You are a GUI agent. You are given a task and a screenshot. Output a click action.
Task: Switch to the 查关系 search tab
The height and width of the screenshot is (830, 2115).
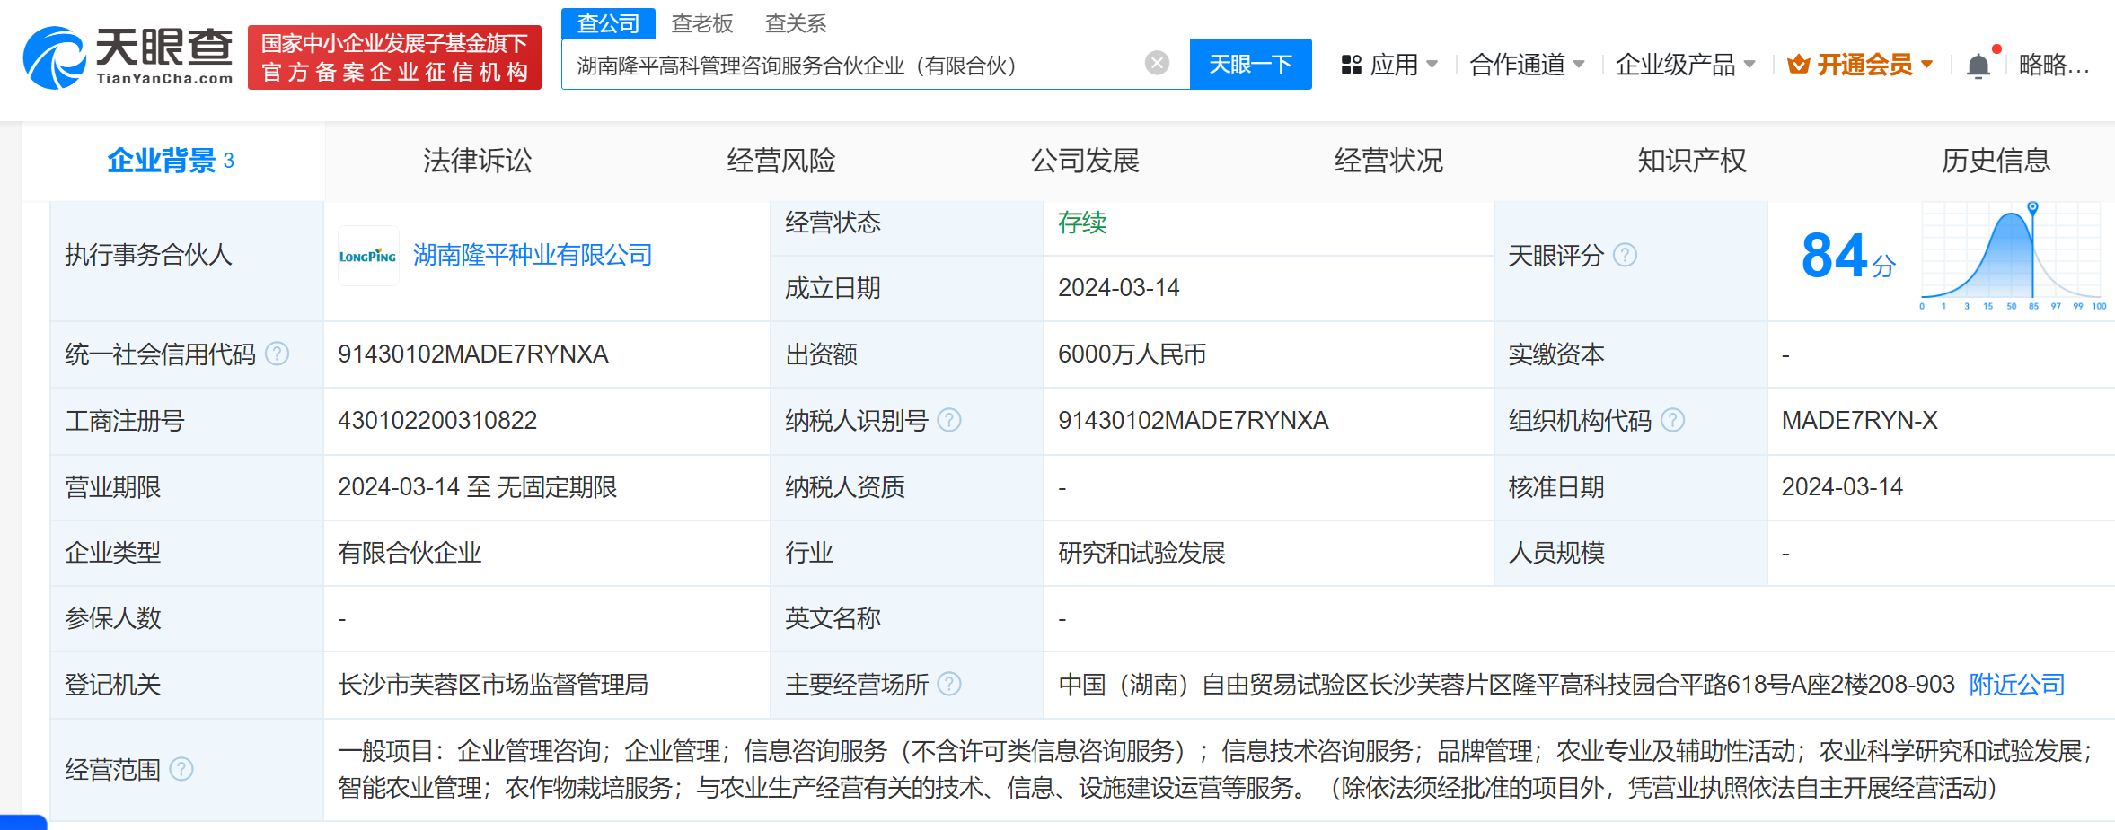[795, 23]
